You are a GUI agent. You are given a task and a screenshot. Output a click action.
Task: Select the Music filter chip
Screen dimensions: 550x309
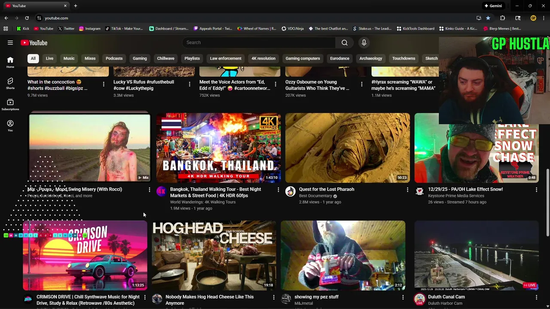(69, 58)
